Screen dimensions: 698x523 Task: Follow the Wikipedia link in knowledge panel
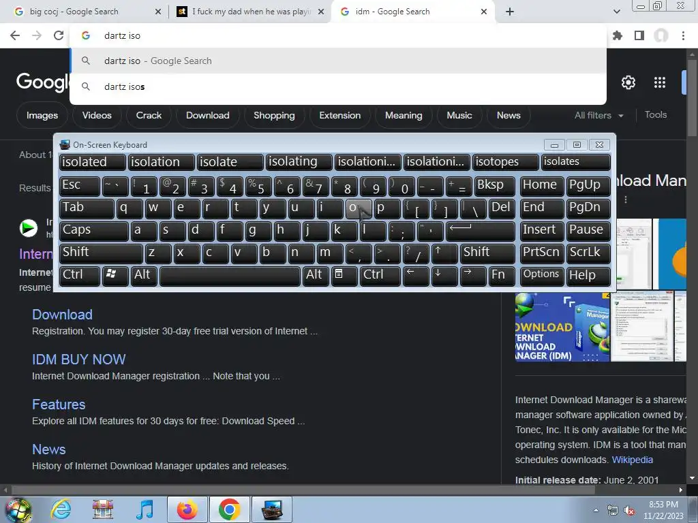point(632,460)
